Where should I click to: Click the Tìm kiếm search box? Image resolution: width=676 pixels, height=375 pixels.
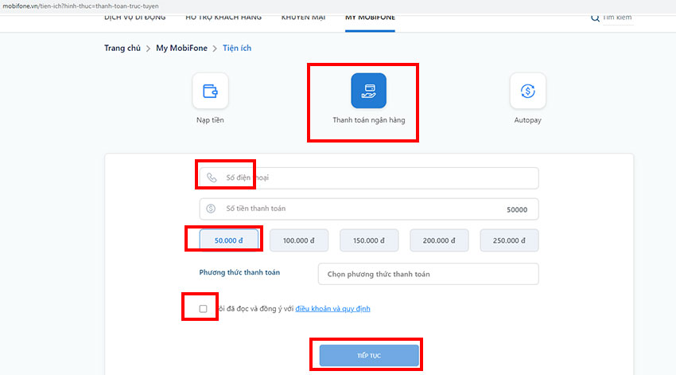618,18
